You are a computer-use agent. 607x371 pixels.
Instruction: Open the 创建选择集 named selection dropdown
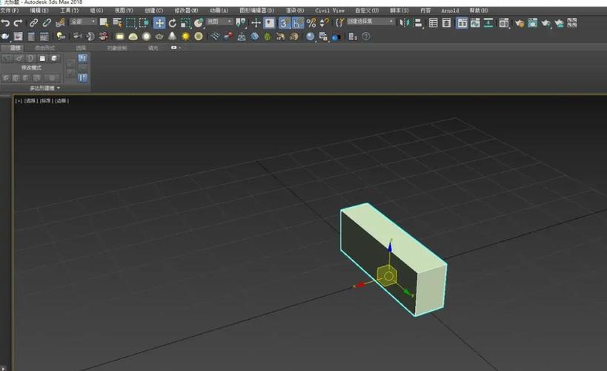pyautogui.click(x=370, y=22)
